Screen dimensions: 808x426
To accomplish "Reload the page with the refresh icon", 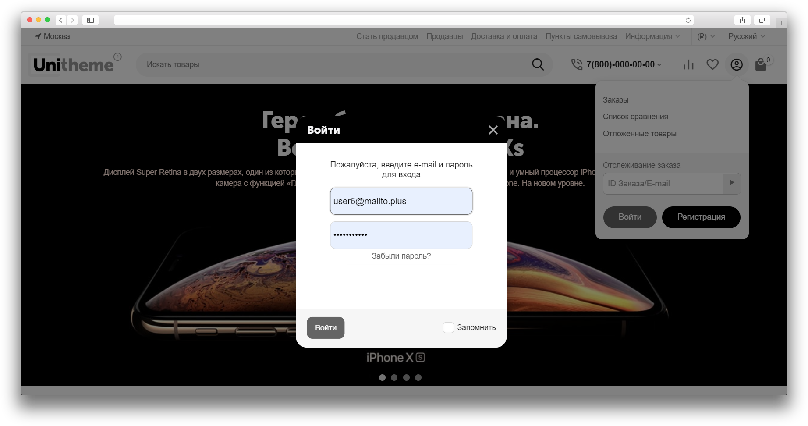I will point(688,20).
